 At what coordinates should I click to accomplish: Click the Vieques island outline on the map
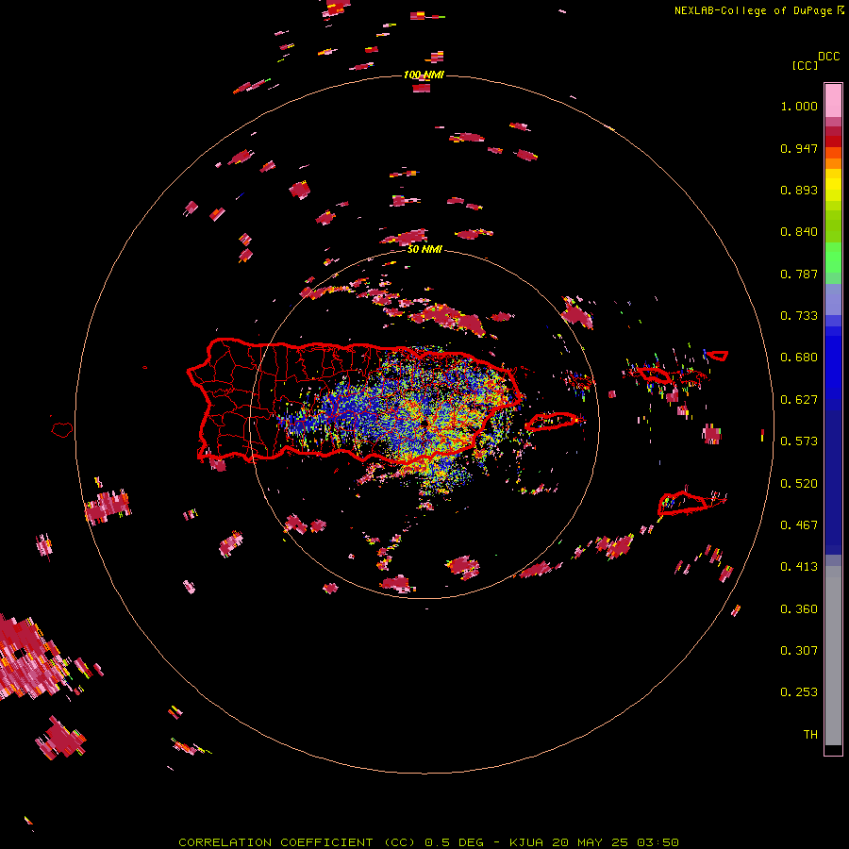552,421
